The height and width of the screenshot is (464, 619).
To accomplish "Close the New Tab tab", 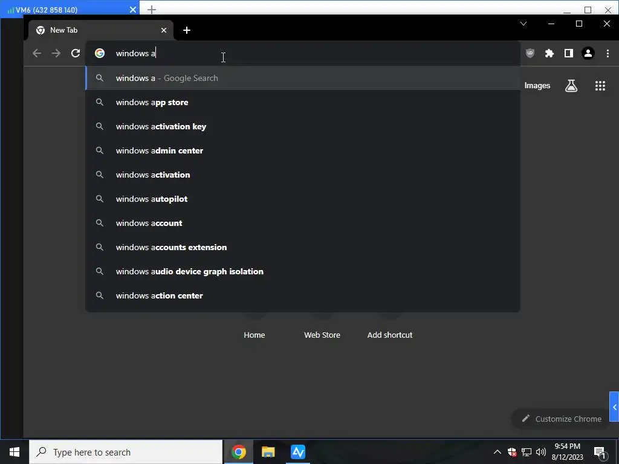I will point(164,30).
